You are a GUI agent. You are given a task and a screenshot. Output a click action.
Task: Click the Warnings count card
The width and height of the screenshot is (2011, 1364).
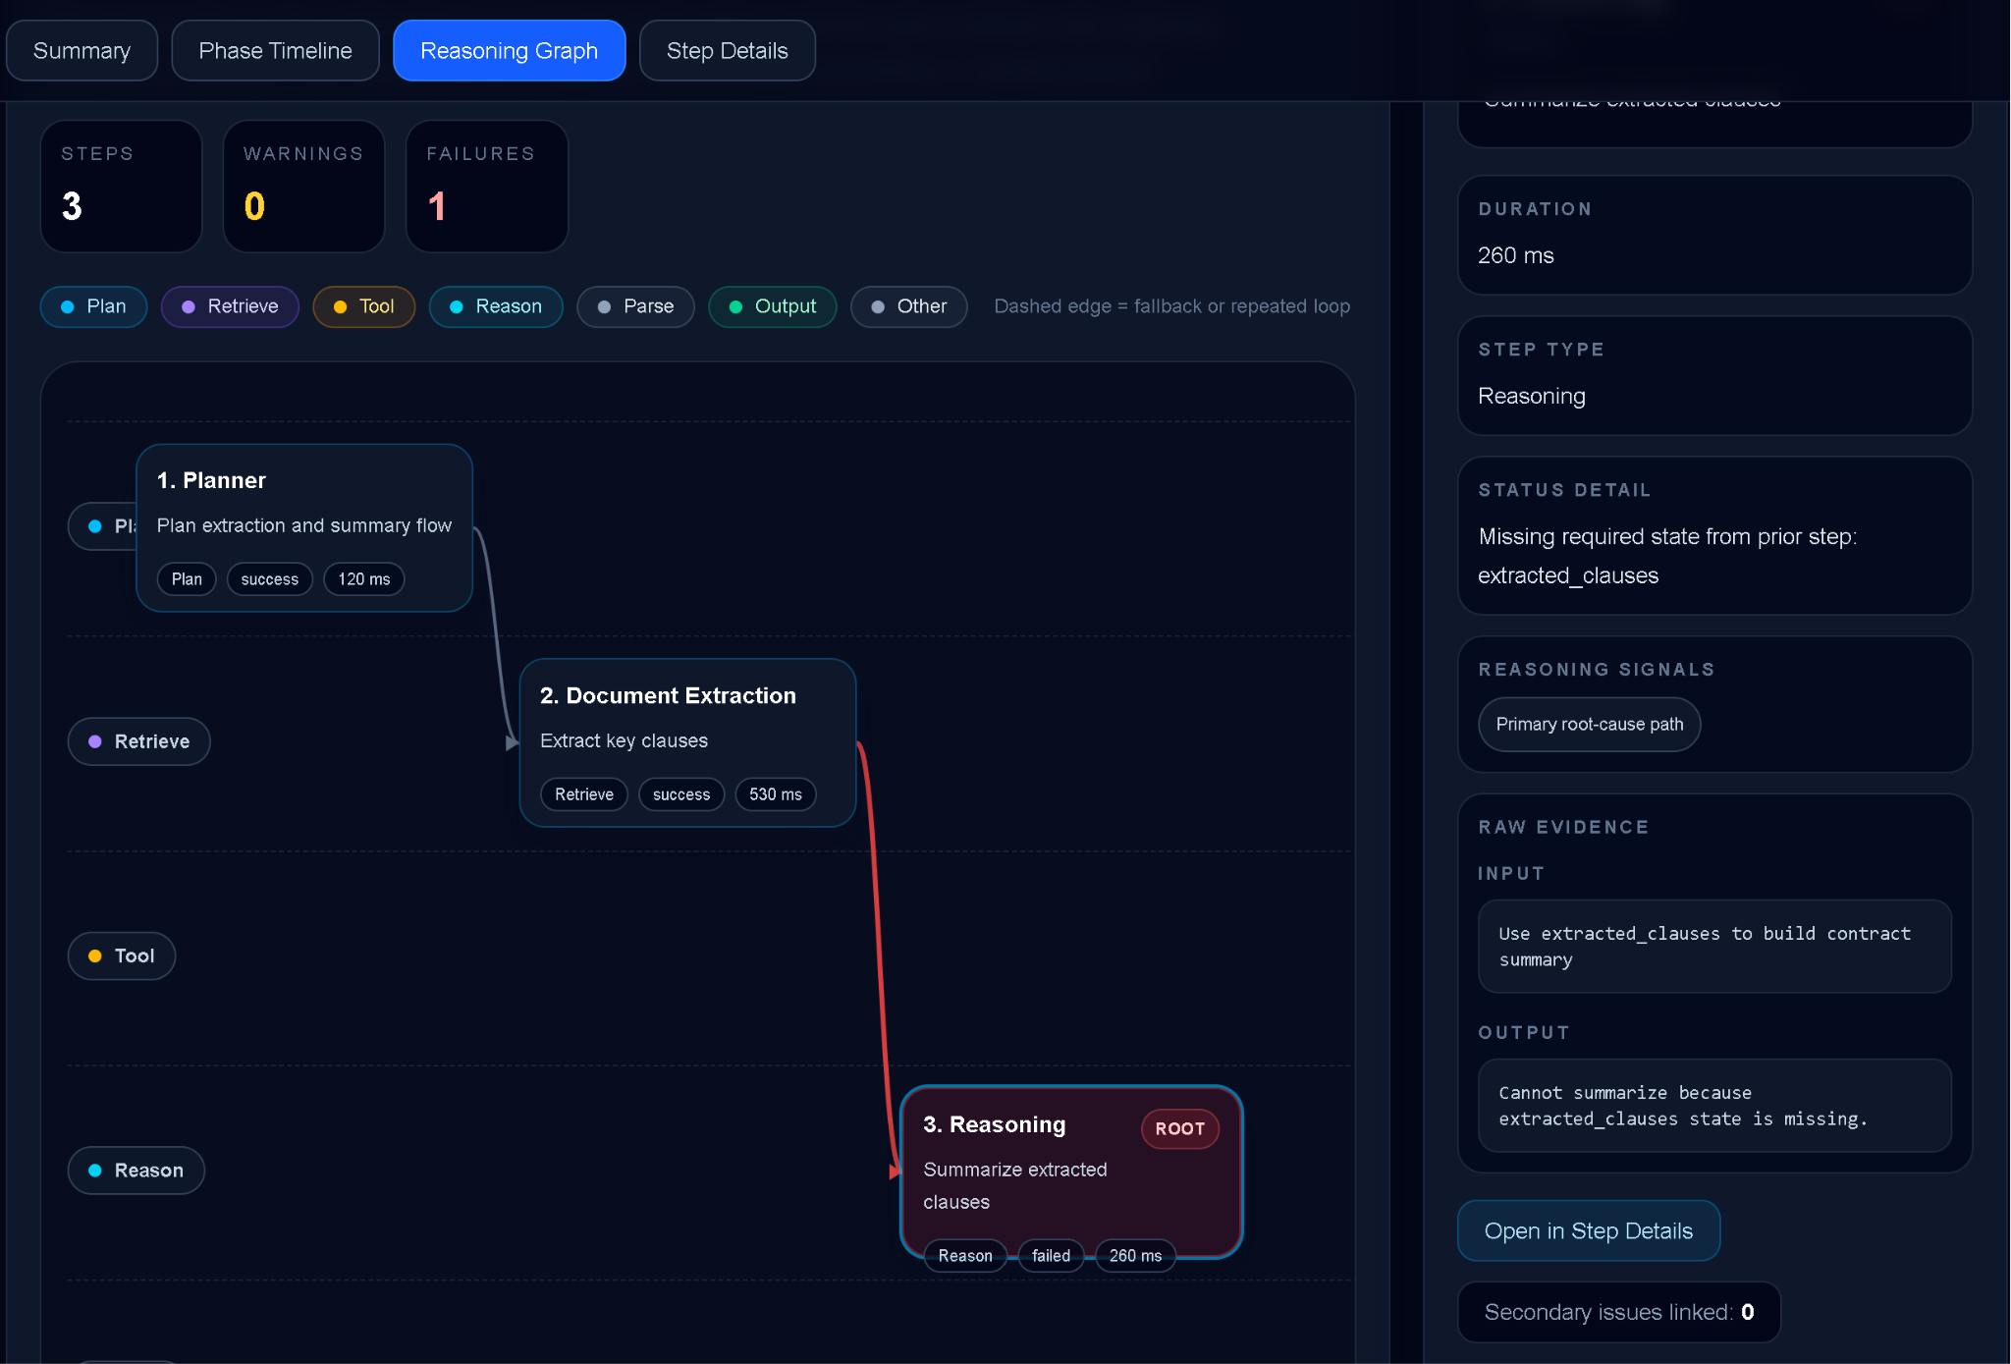coord(303,187)
